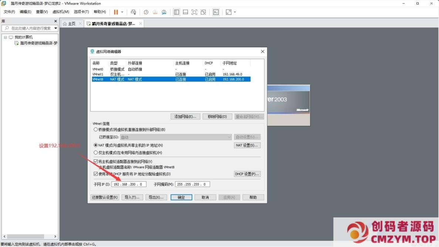
Task: Uncheck 使用本地DHCP服务将IP地址分配给虚拟机
Action: 96,174
